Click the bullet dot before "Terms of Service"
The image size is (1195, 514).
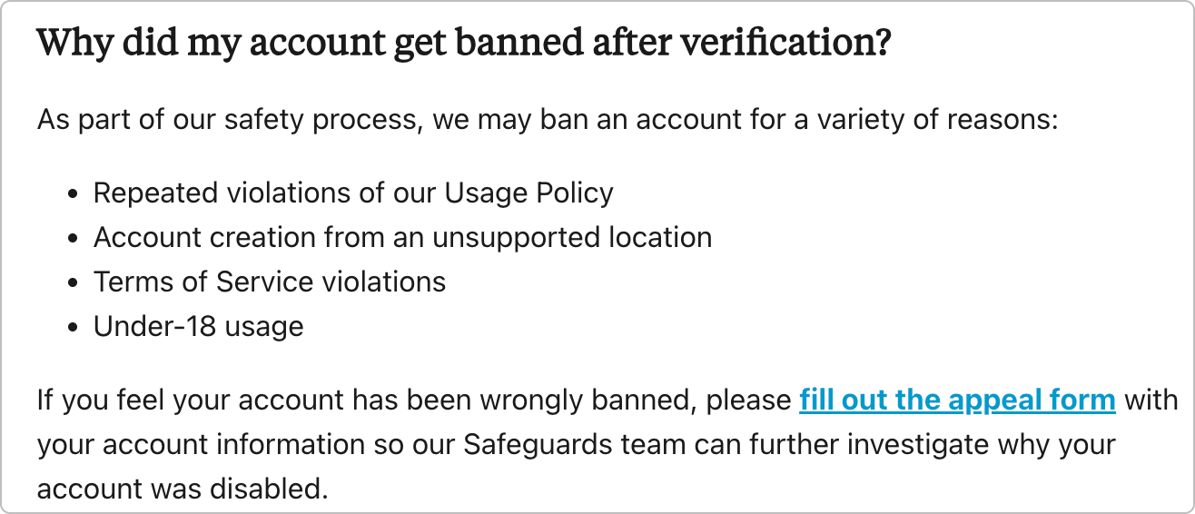pos(74,283)
